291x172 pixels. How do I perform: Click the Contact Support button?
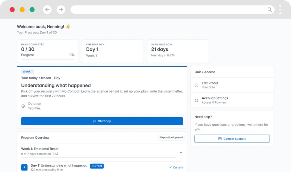tap(232, 139)
